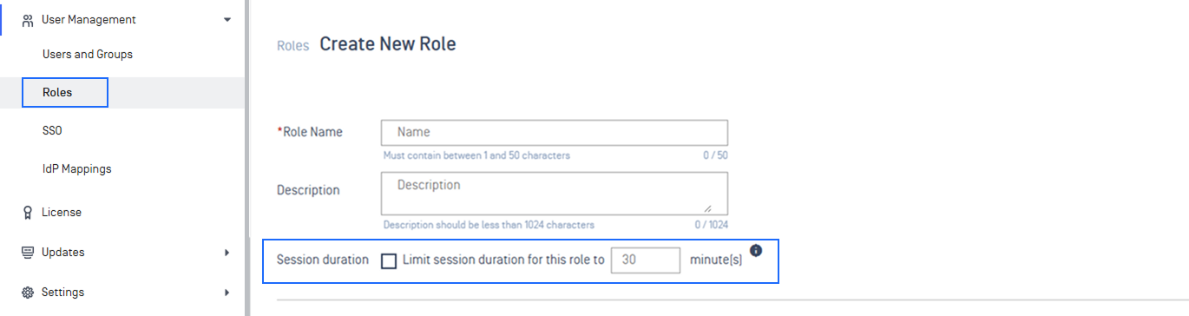The height and width of the screenshot is (316, 1189).
Task: Click the session minutes field showing 30
Action: [x=646, y=260]
